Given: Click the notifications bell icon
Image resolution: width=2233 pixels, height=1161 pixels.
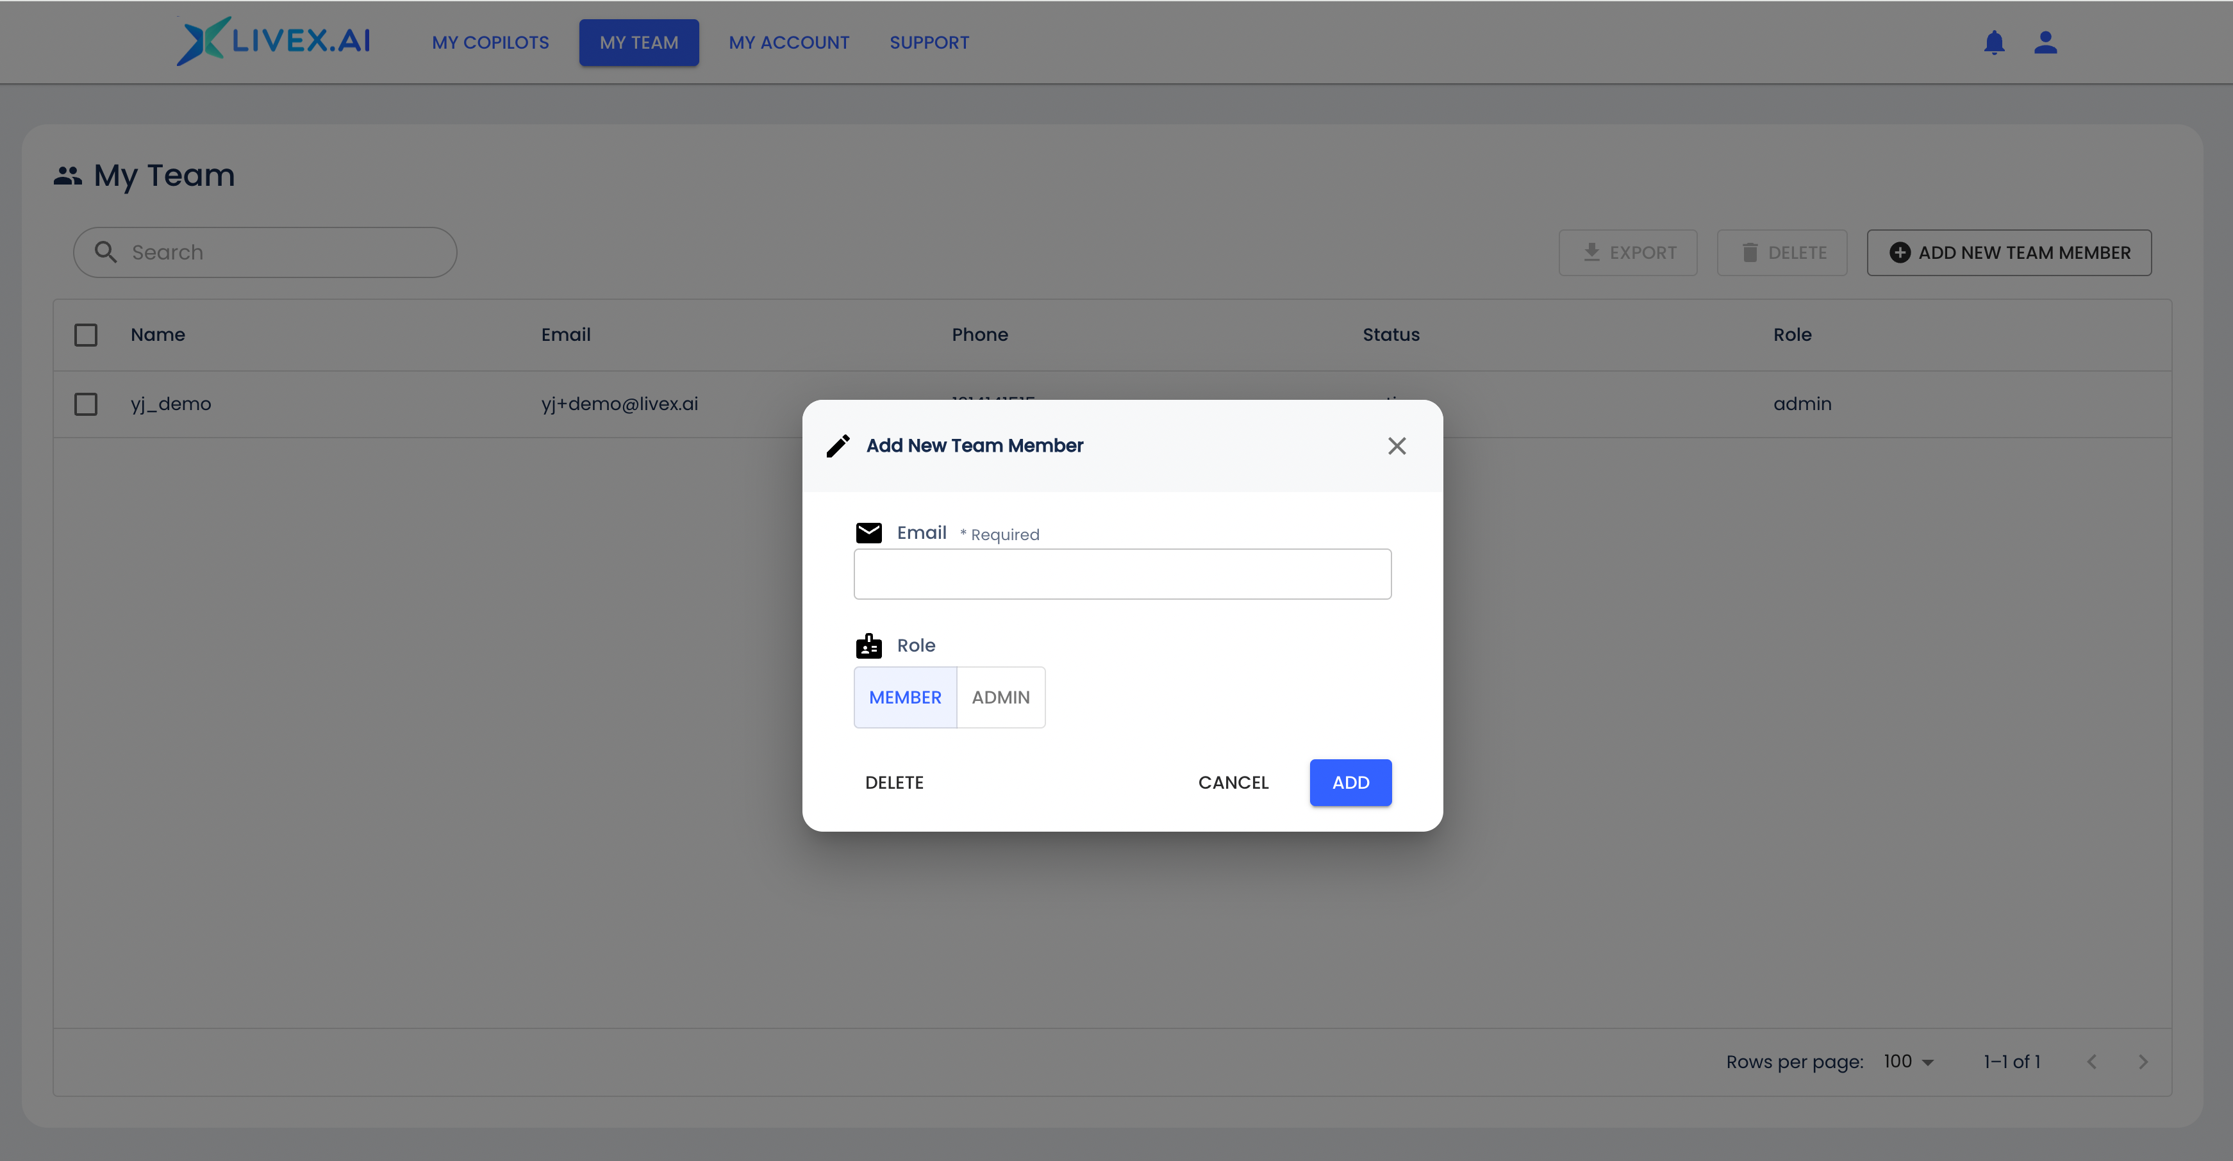Looking at the screenshot, I should (1994, 42).
